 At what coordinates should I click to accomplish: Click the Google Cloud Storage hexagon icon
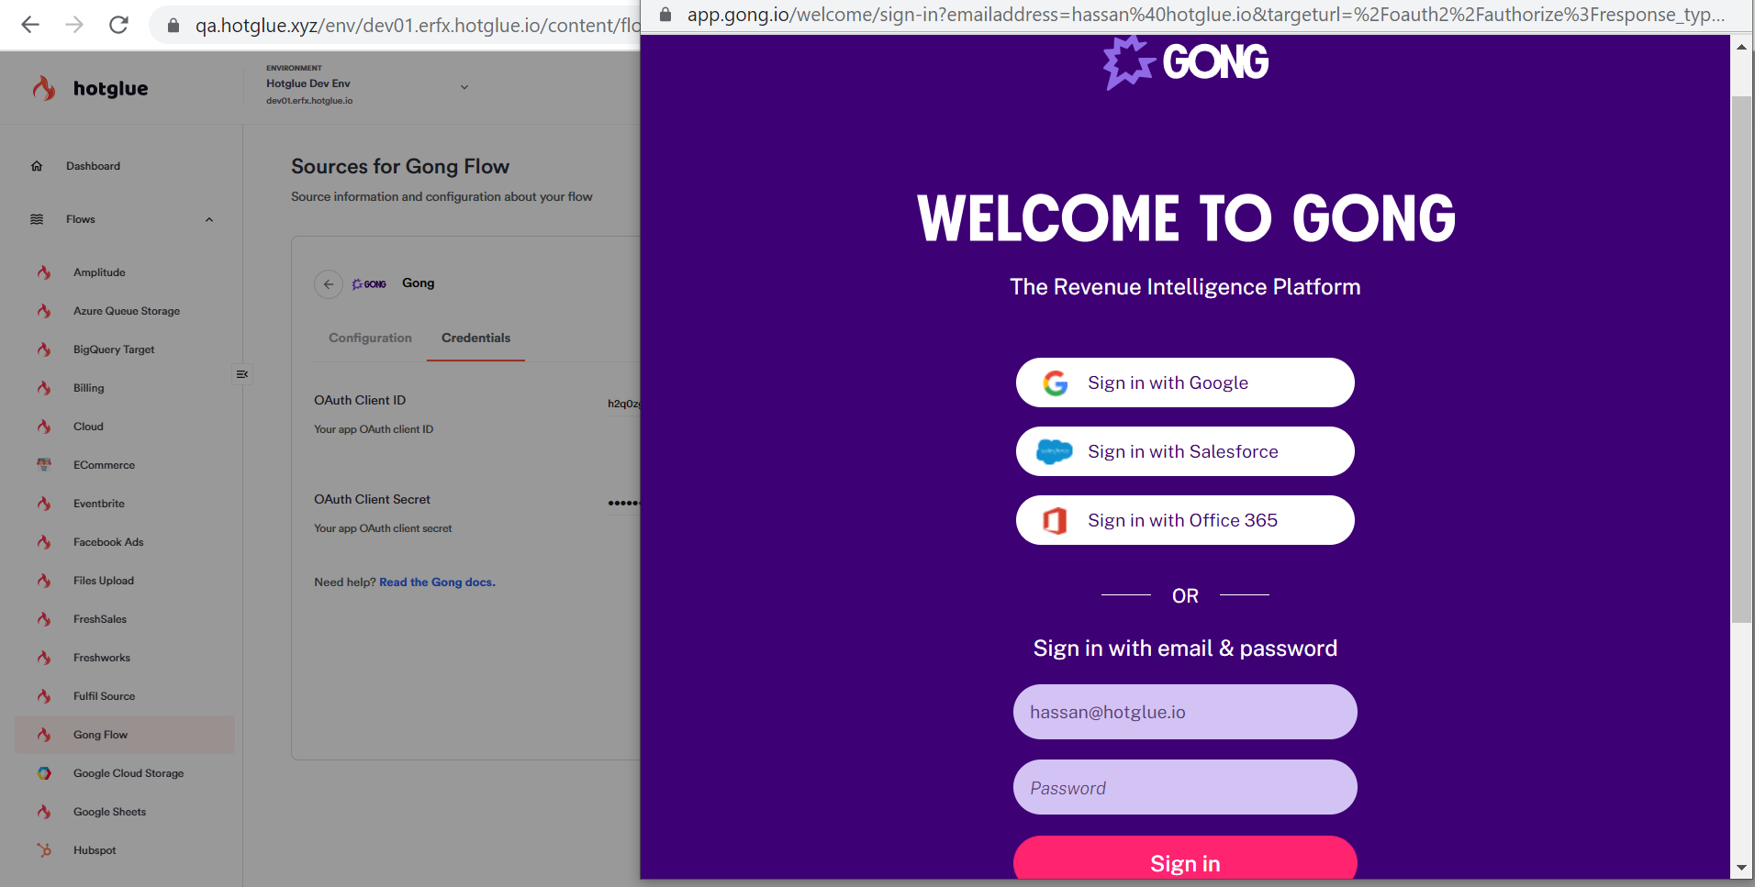[x=44, y=773]
